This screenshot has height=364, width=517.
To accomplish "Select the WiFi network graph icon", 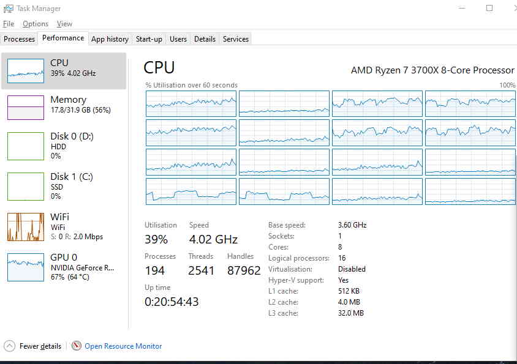I will pyautogui.click(x=25, y=226).
